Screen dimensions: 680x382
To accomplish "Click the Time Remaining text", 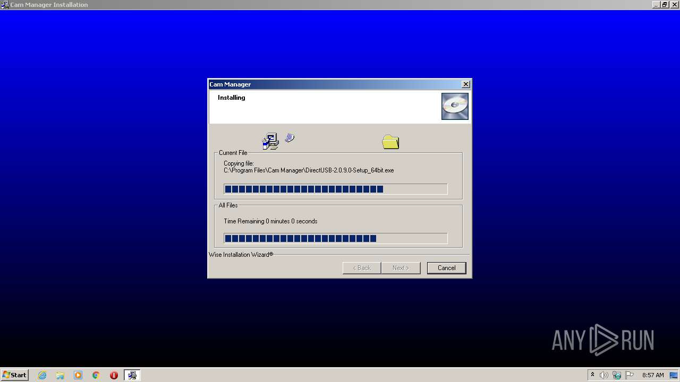I will click(x=270, y=221).
